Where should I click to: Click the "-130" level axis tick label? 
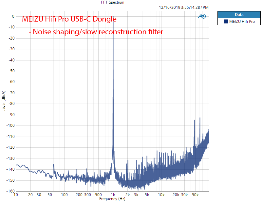pos(10,158)
